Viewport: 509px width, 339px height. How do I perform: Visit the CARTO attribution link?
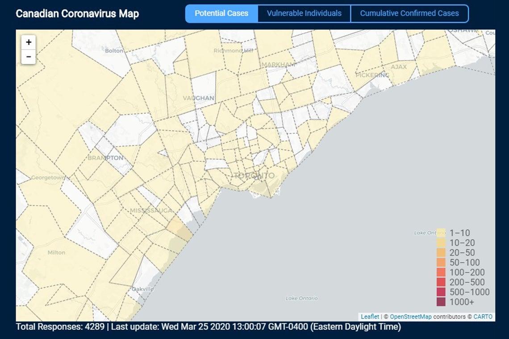[483, 317]
